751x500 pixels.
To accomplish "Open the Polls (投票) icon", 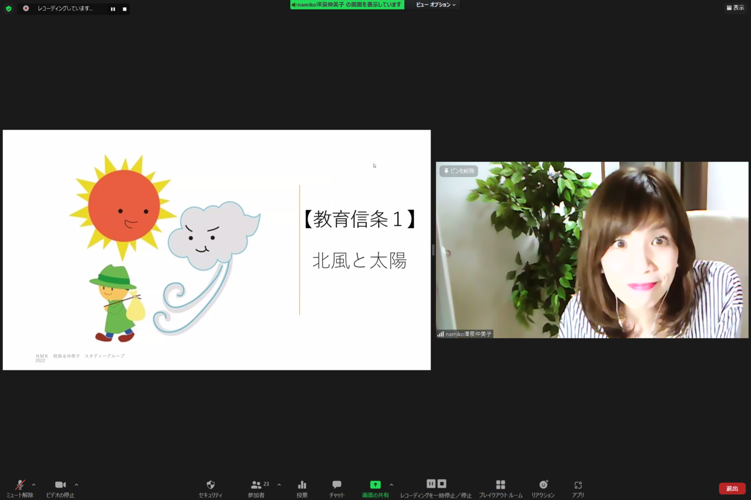I will coord(302,485).
